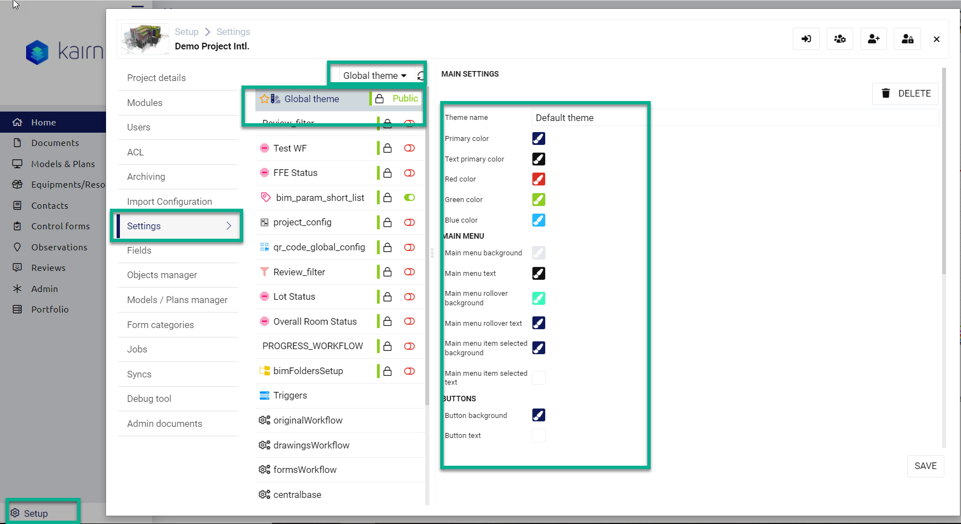Go to Observations in the sidebar
Screen dimensions: 961x524
click(59, 247)
